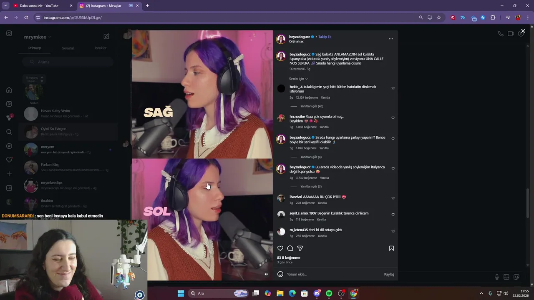This screenshot has height=300, width=534.
Task: Start a video call with camera icon
Action: point(511,34)
